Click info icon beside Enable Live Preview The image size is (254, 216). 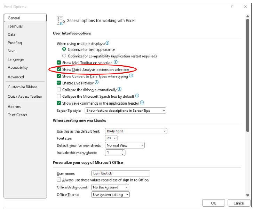[97, 82]
